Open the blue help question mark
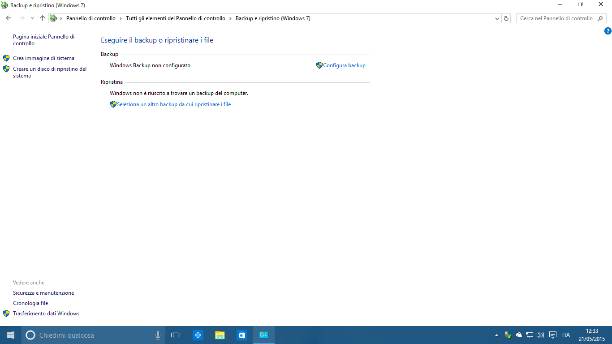The width and height of the screenshot is (612, 344). (608, 31)
